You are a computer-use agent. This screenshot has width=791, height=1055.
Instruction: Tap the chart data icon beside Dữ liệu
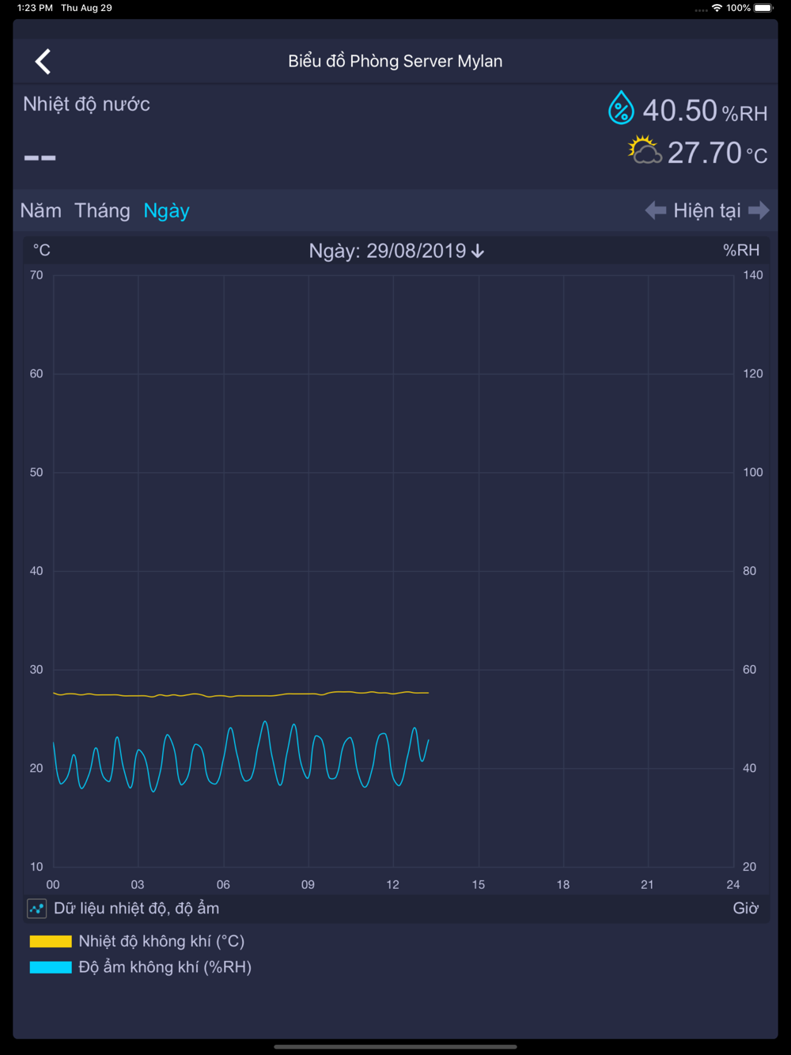coord(36,909)
